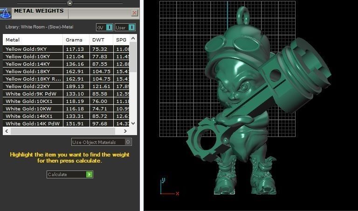This screenshot has height=211, width=358.
Task: Sort by the Grams column header
Action: pos(76,40)
